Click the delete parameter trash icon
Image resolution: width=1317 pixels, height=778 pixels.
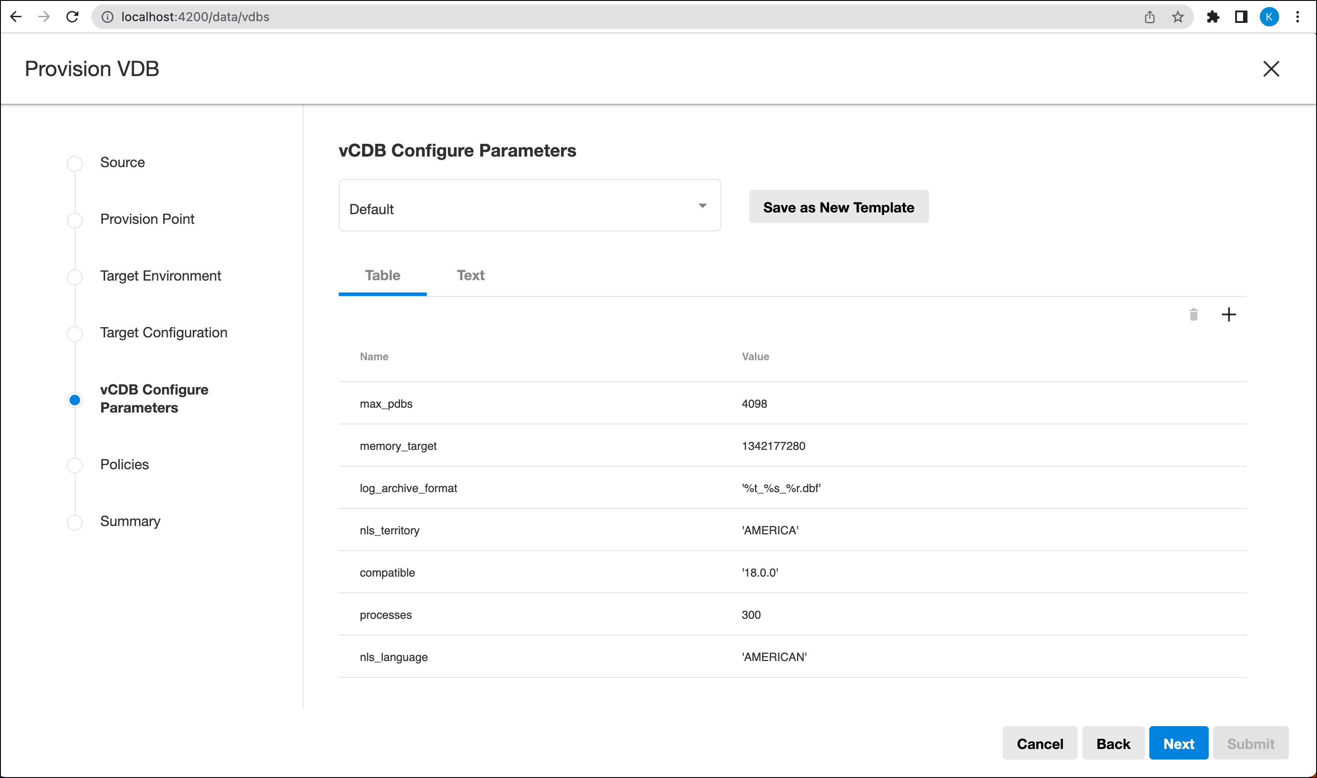coord(1193,314)
